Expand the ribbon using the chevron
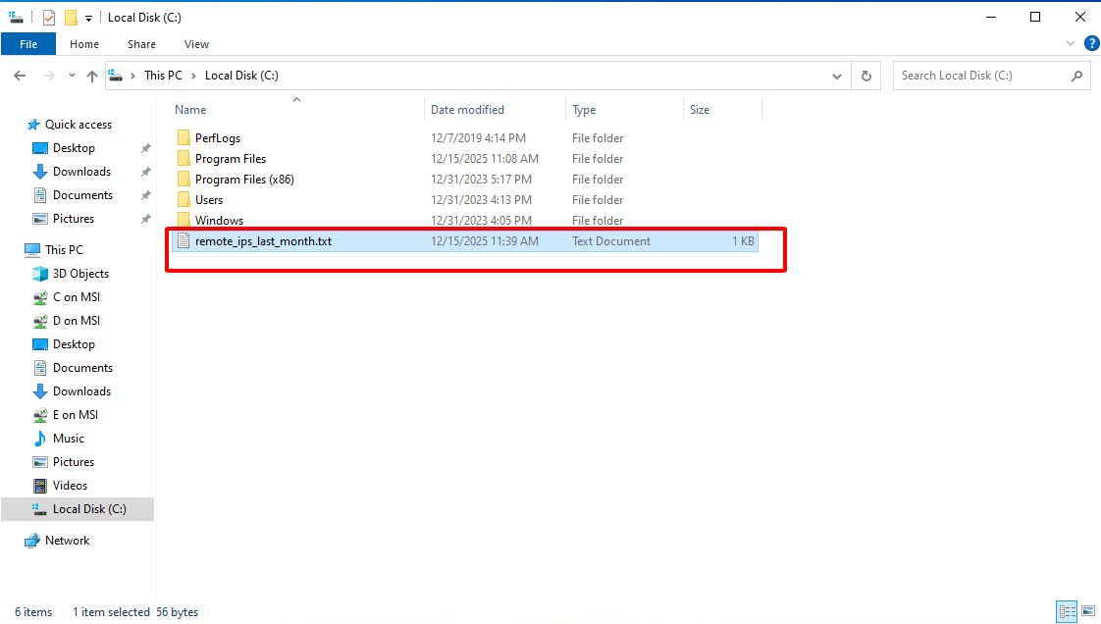This screenshot has width=1101, height=624. click(x=1071, y=44)
